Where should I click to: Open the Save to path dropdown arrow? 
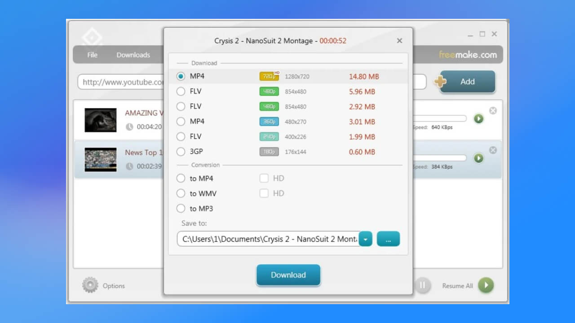pos(365,239)
